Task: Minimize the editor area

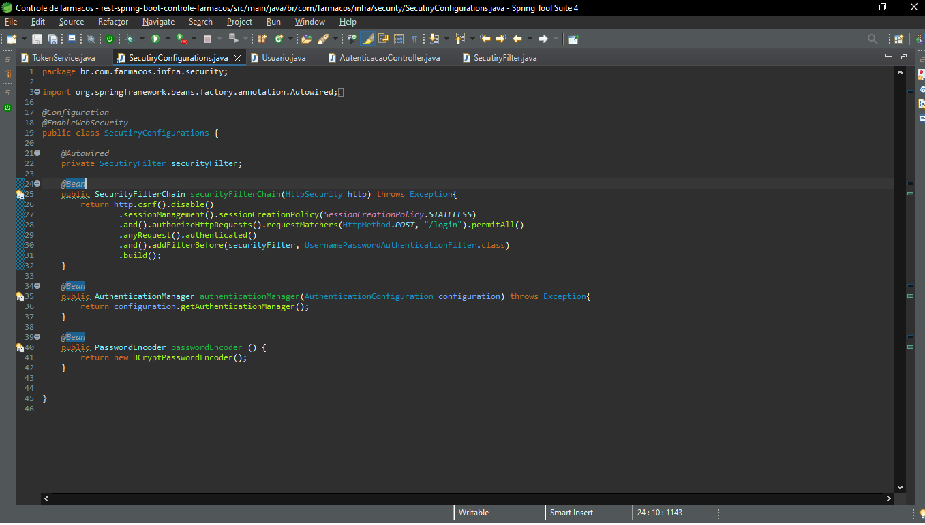Action: click(889, 56)
